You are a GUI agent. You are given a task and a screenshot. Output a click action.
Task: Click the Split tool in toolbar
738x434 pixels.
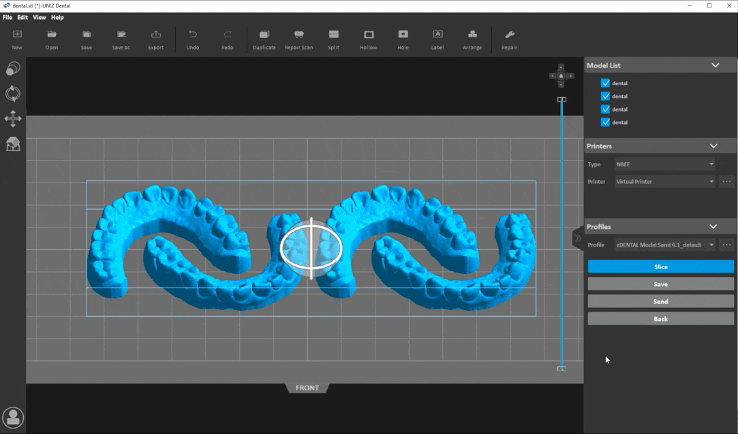point(333,35)
